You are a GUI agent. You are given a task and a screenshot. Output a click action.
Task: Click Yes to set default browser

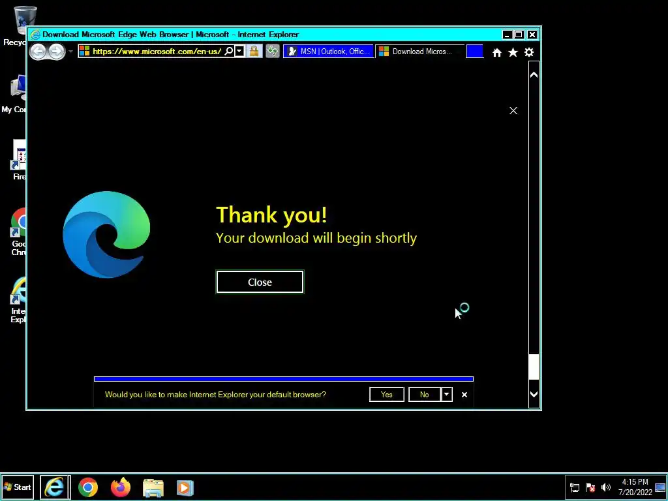pos(387,395)
